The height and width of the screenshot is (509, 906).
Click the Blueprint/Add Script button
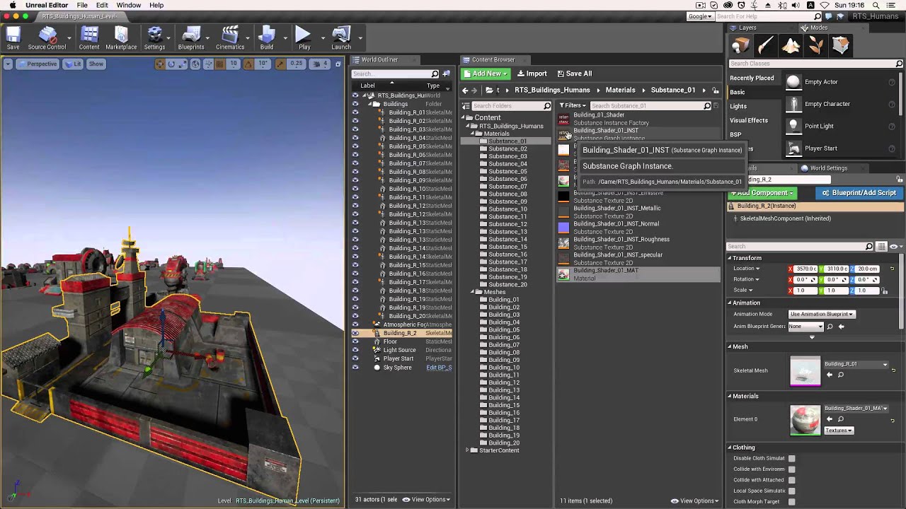pos(859,193)
